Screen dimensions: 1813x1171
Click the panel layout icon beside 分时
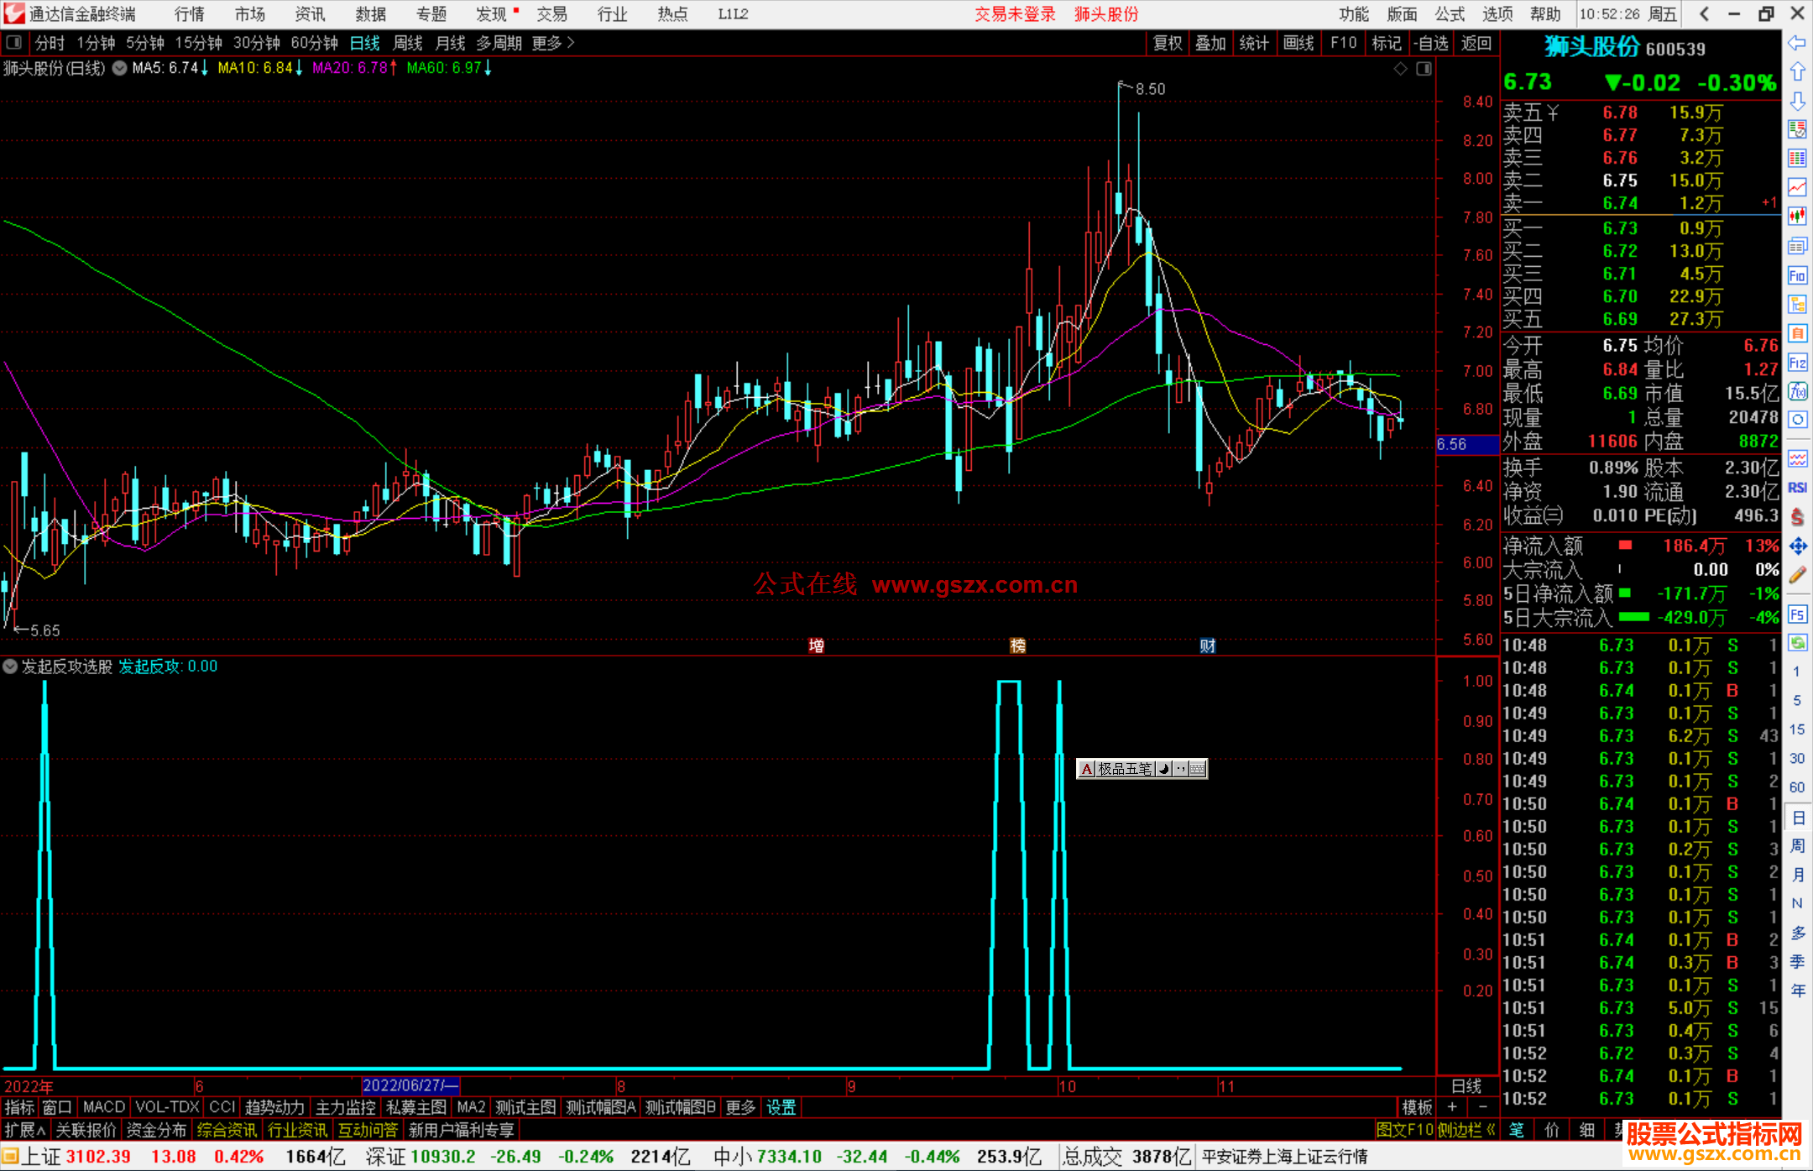(x=14, y=43)
